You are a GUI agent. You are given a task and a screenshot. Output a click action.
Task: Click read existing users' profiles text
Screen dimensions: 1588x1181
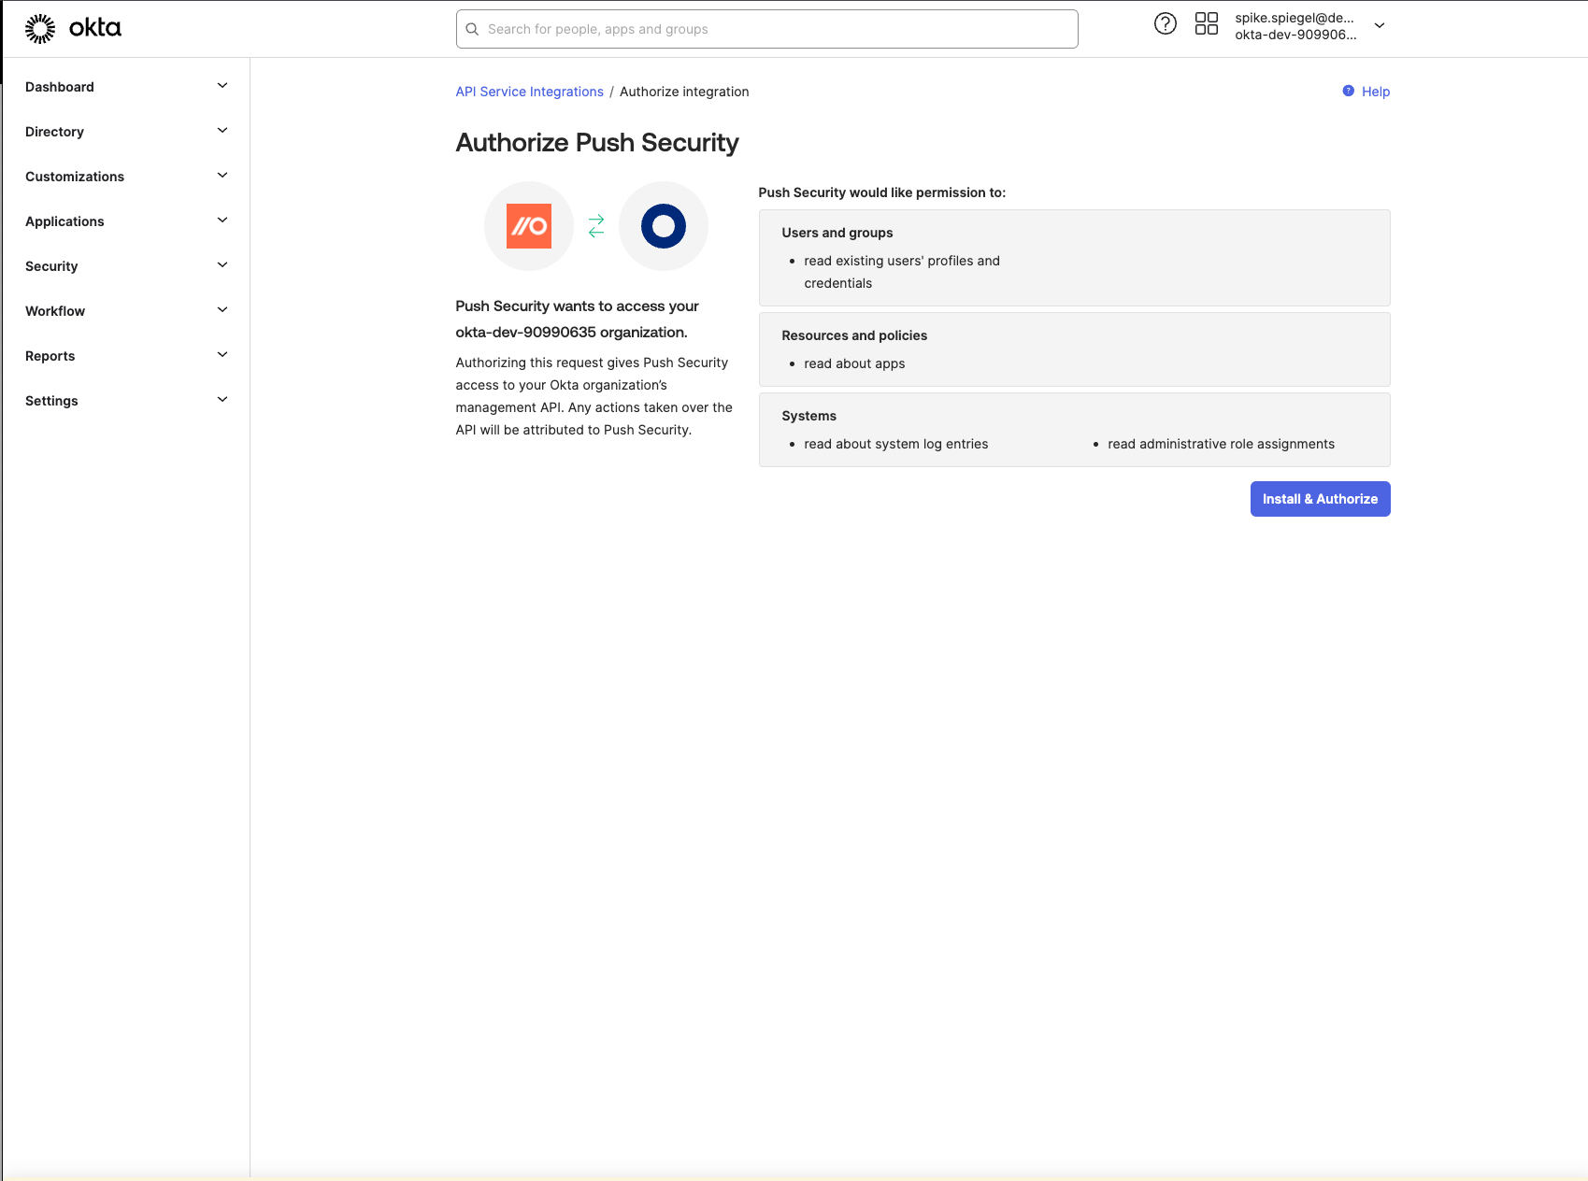click(902, 272)
